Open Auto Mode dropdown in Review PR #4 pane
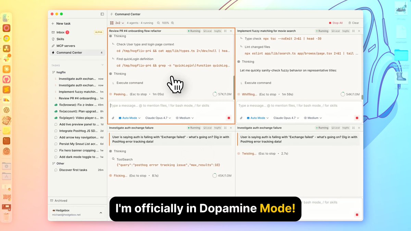The image size is (411, 231). pyautogui.click(x=129, y=118)
